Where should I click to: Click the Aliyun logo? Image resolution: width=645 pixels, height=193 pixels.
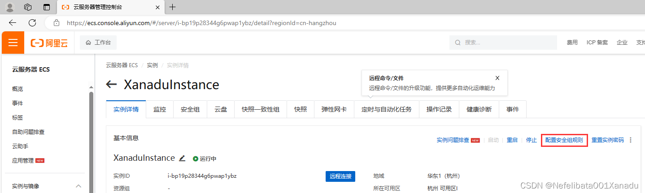[x=49, y=43]
